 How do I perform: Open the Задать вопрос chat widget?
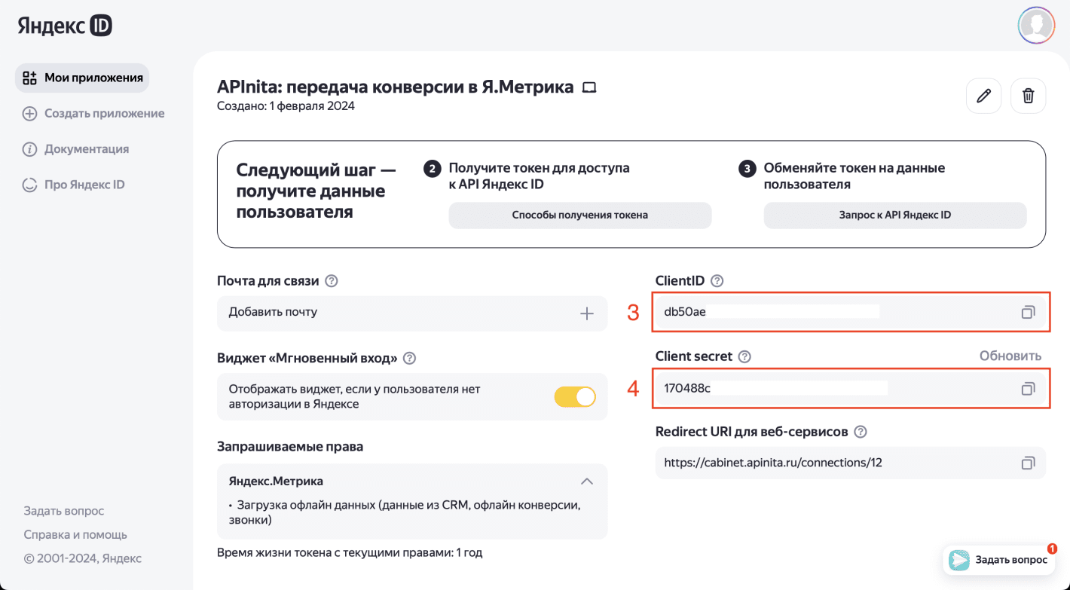(999, 560)
